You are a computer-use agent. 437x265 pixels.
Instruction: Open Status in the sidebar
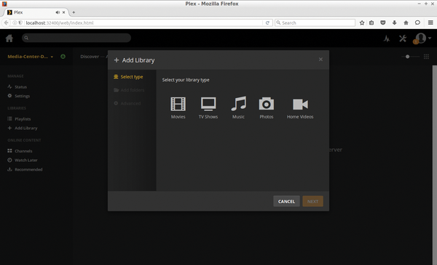[17, 87]
